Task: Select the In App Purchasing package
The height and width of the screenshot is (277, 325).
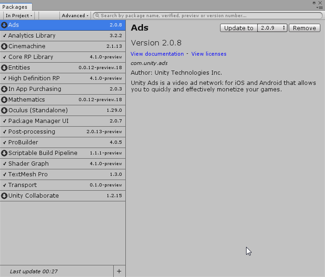Action: click(63, 89)
